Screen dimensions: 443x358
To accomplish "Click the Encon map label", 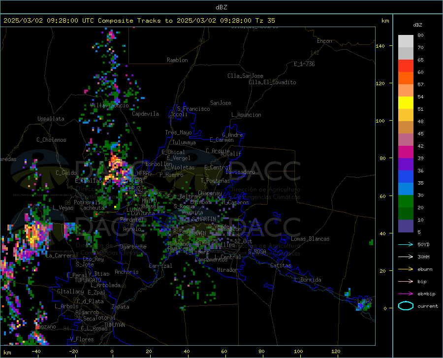I will (x=324, y=41).
